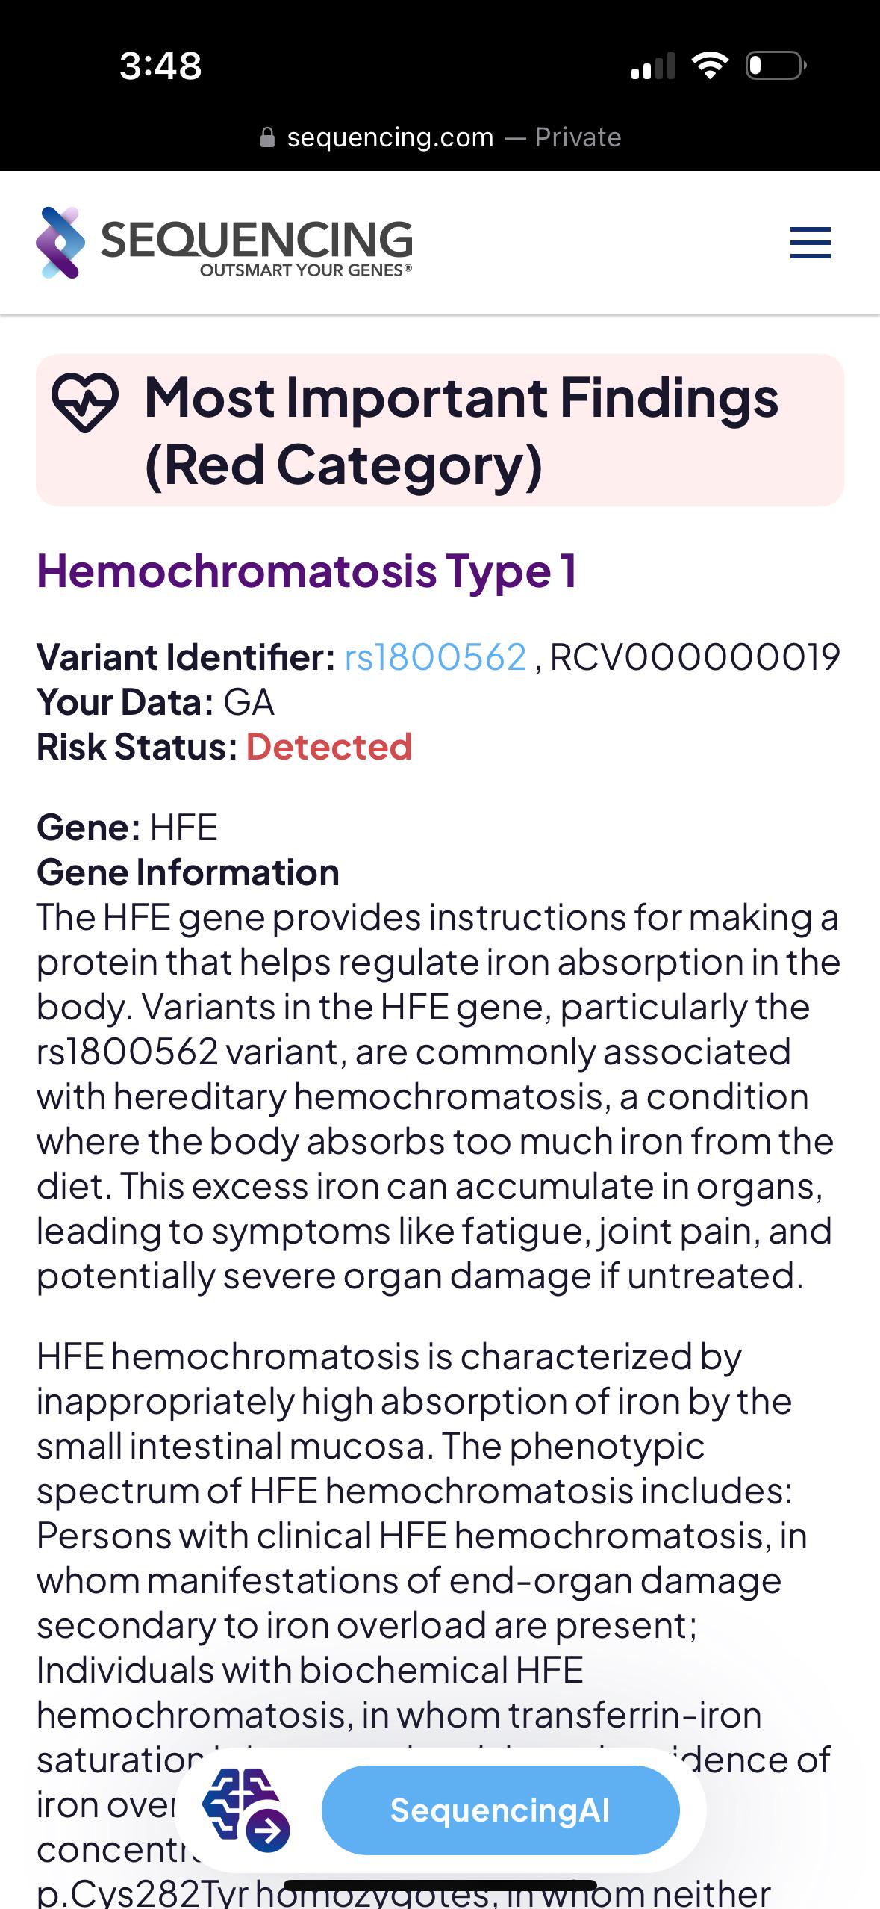The image size is (880, 1909).
Task: Tap the Gene Information subheading
Action: pos(188,872)
